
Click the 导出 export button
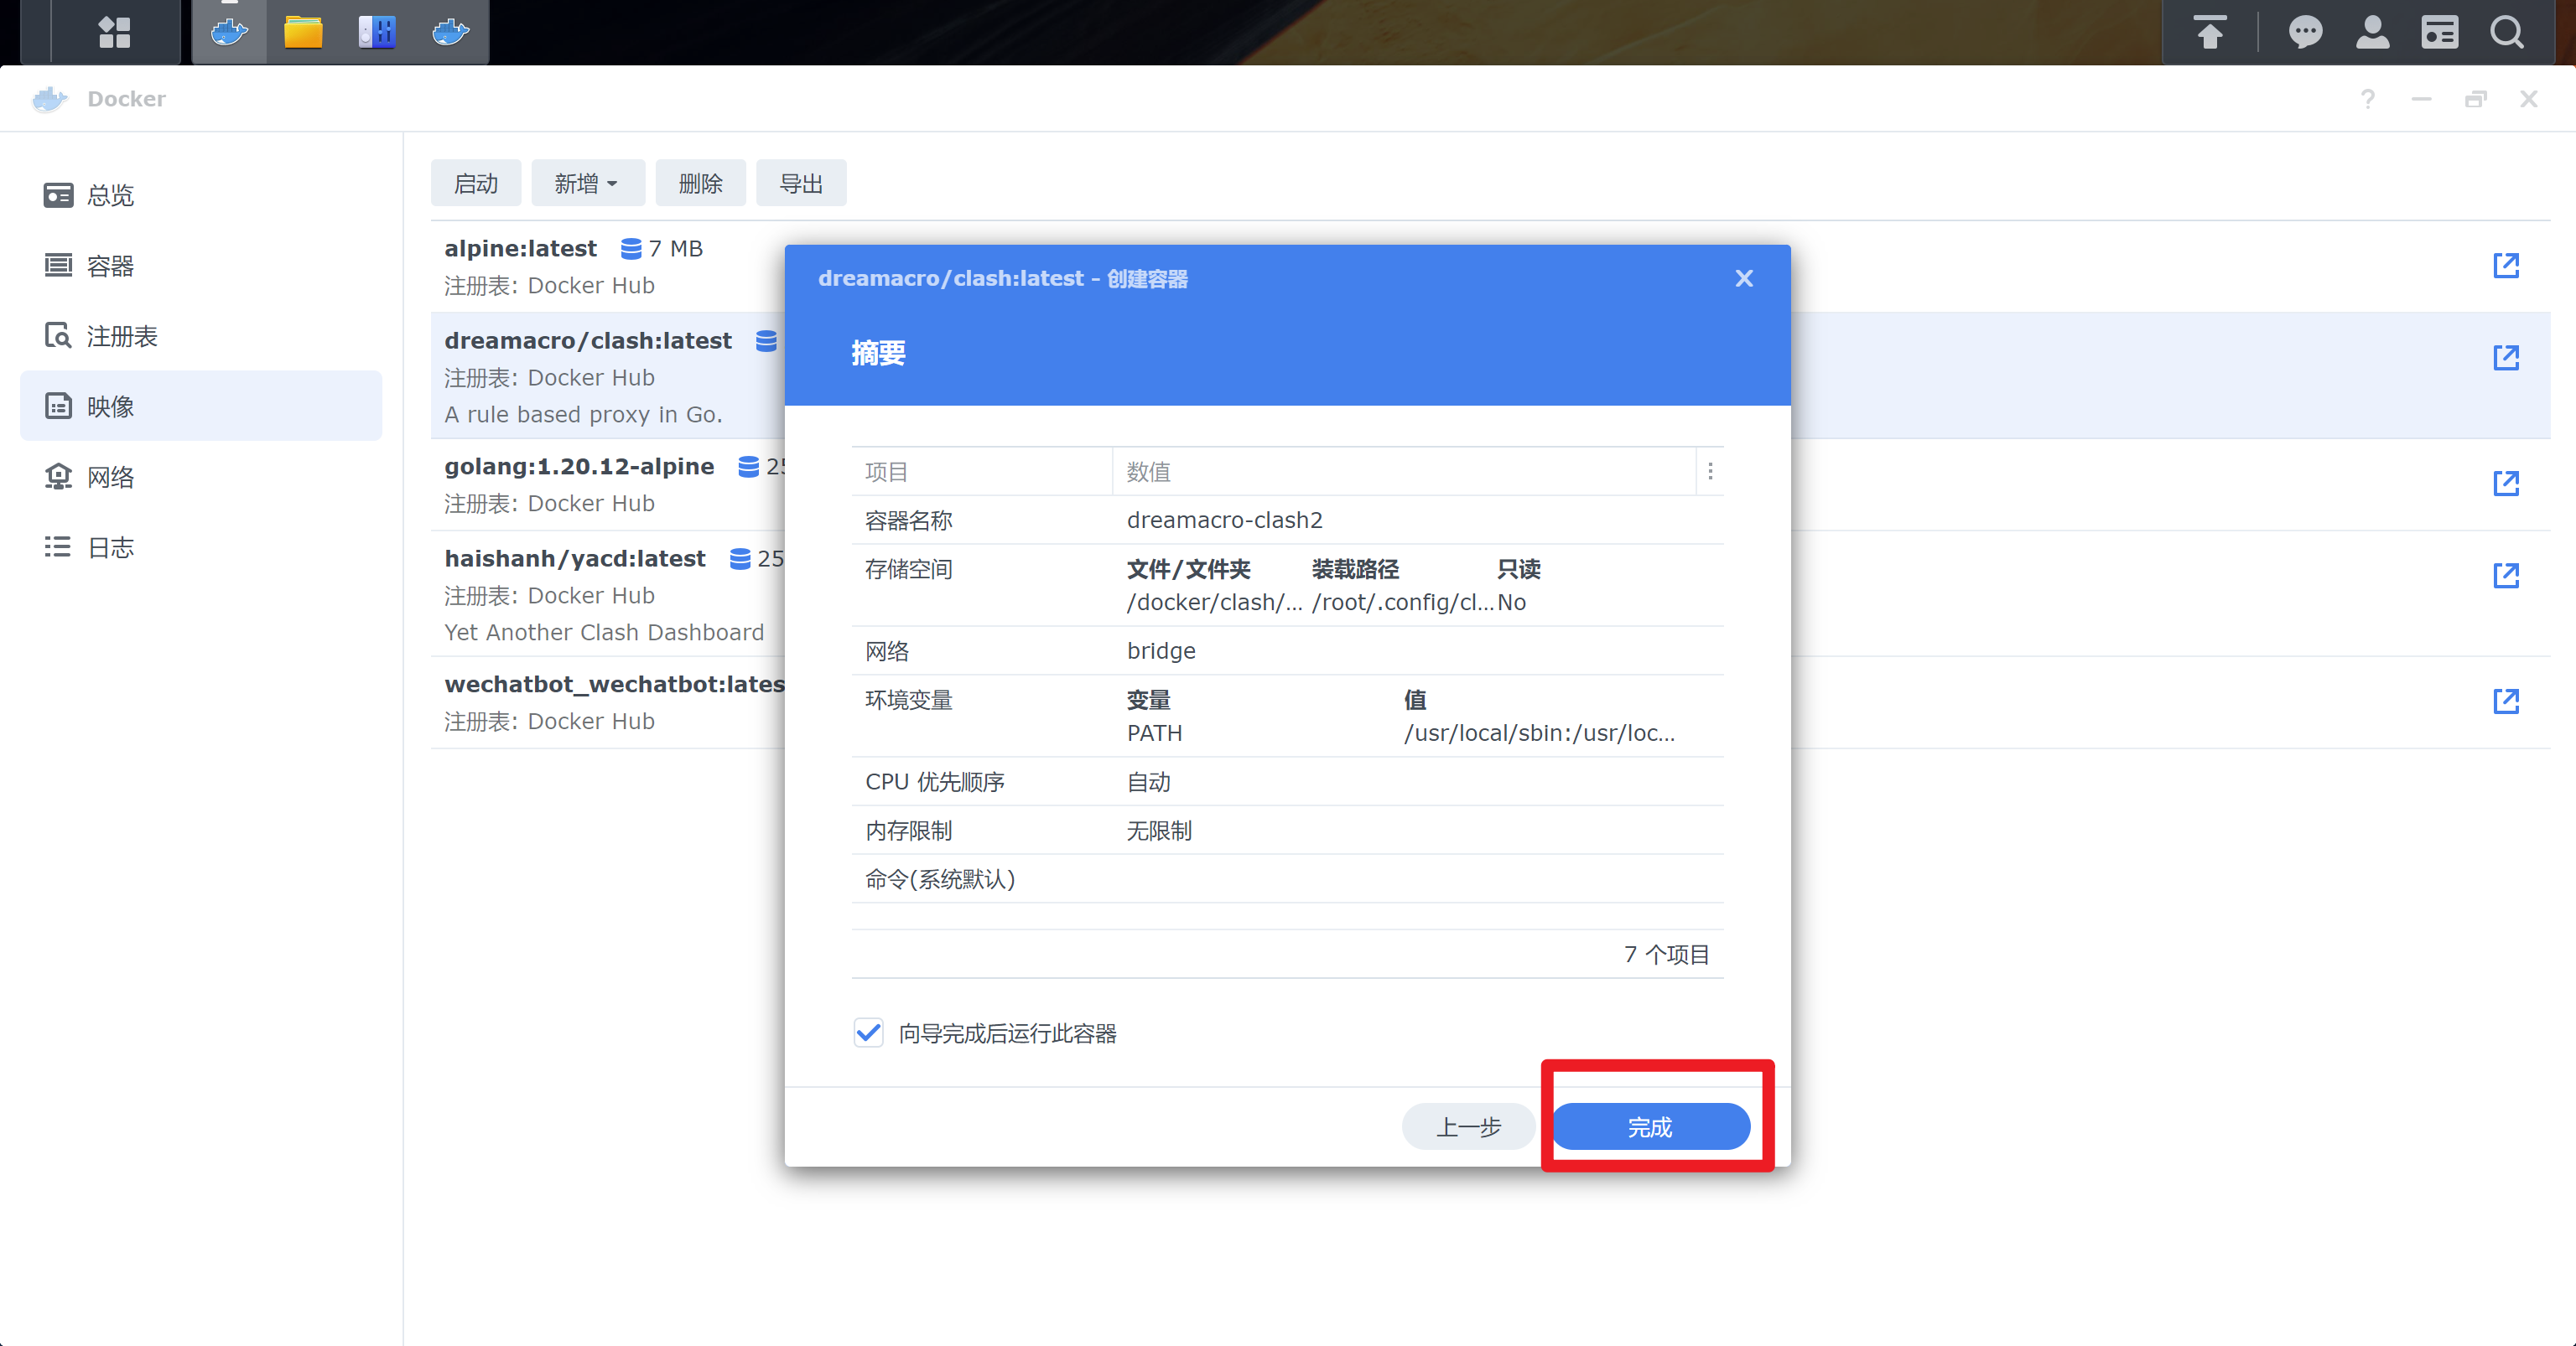pos(801,184)
